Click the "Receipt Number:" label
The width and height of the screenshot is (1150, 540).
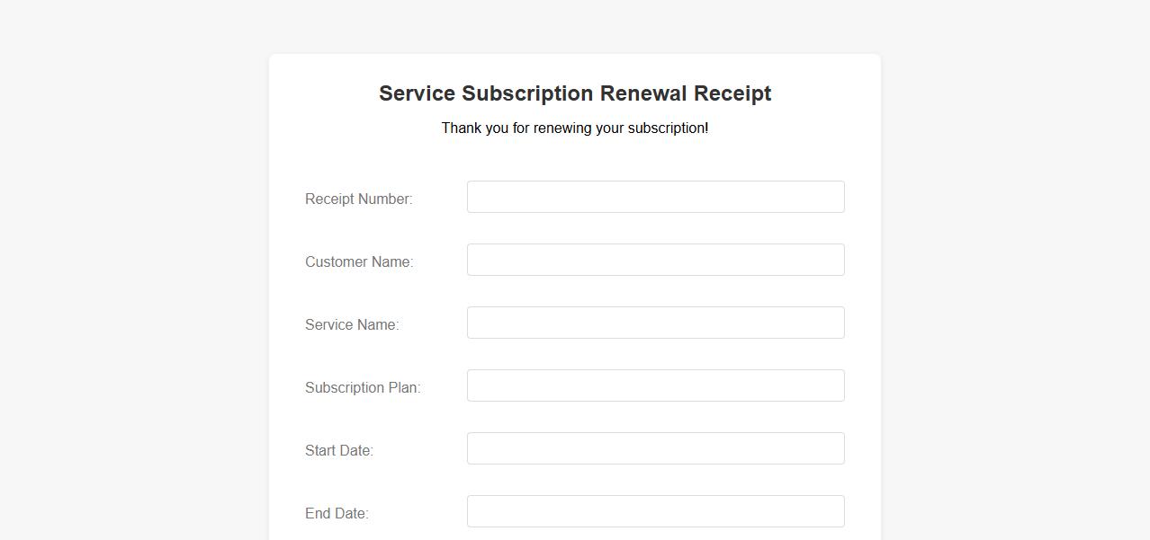pos(358,199)
